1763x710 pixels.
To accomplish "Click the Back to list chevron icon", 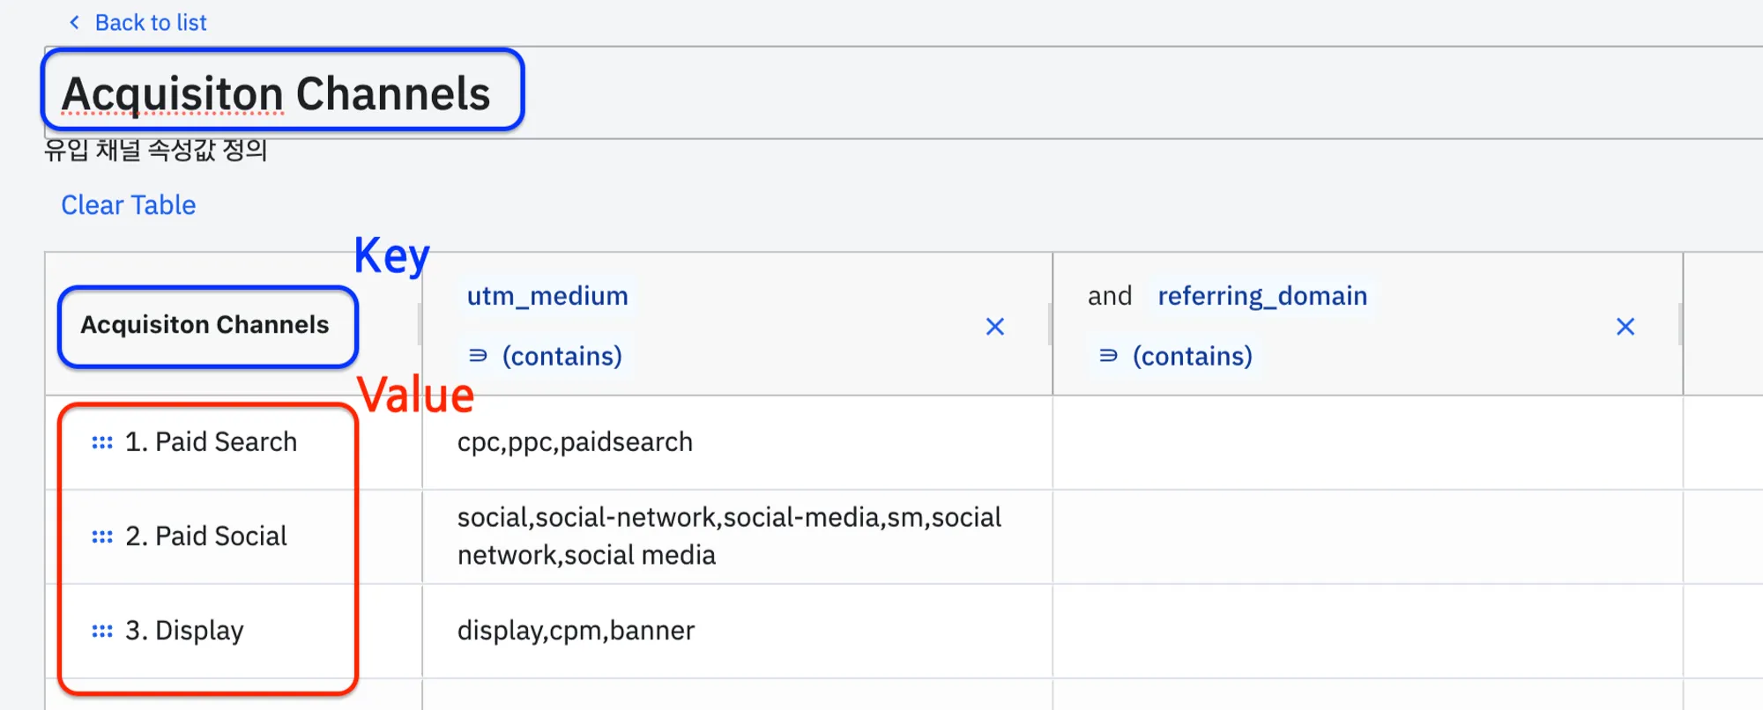I will [75, 22].
